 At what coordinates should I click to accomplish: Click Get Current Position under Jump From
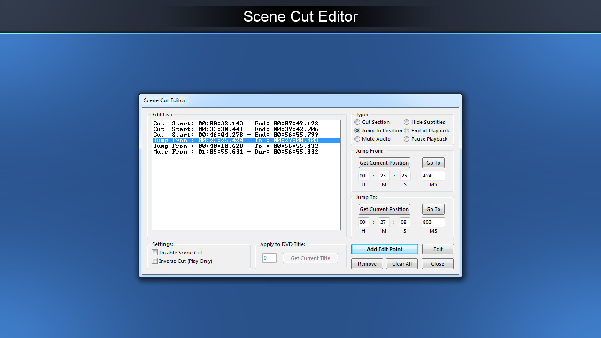pos(384,163)
